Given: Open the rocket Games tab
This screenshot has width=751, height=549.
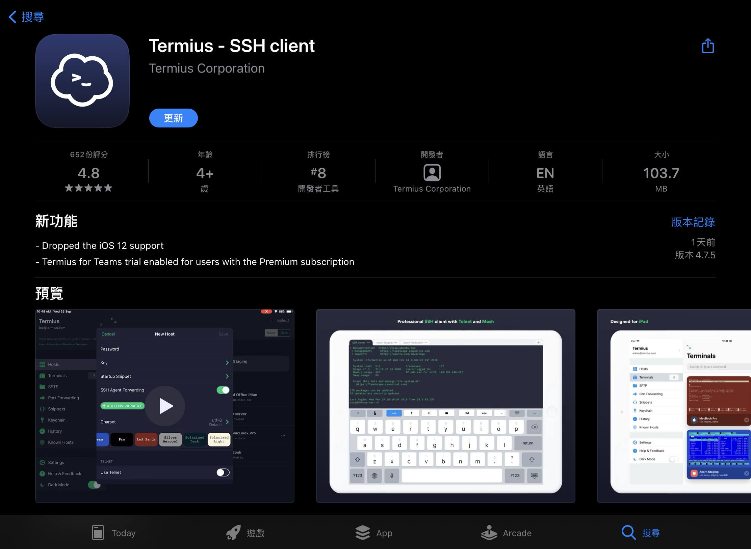Looking at the screenshot, I should [x=234, y=533].
